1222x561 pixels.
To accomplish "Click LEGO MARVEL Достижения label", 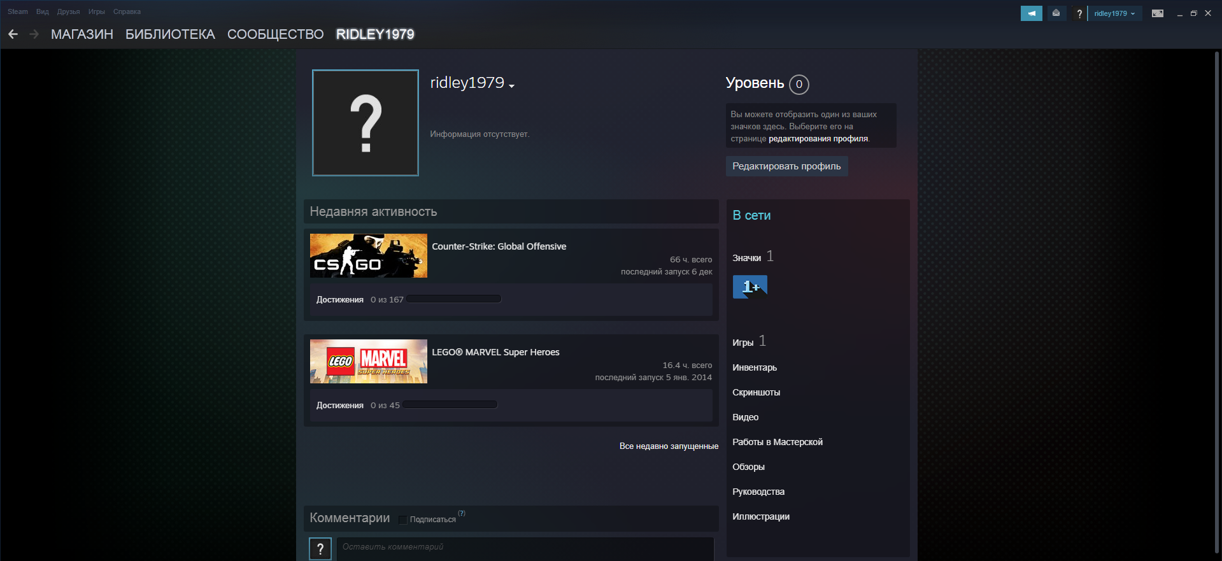I will click(x=340, y=405).
